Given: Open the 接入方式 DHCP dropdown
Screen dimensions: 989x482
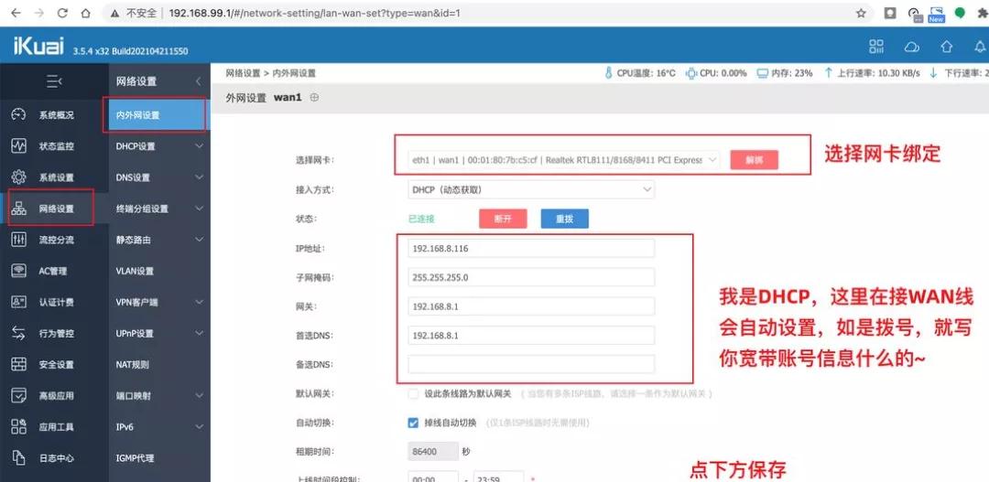Looking at the screenshot, I should click(x=531, y=189).
